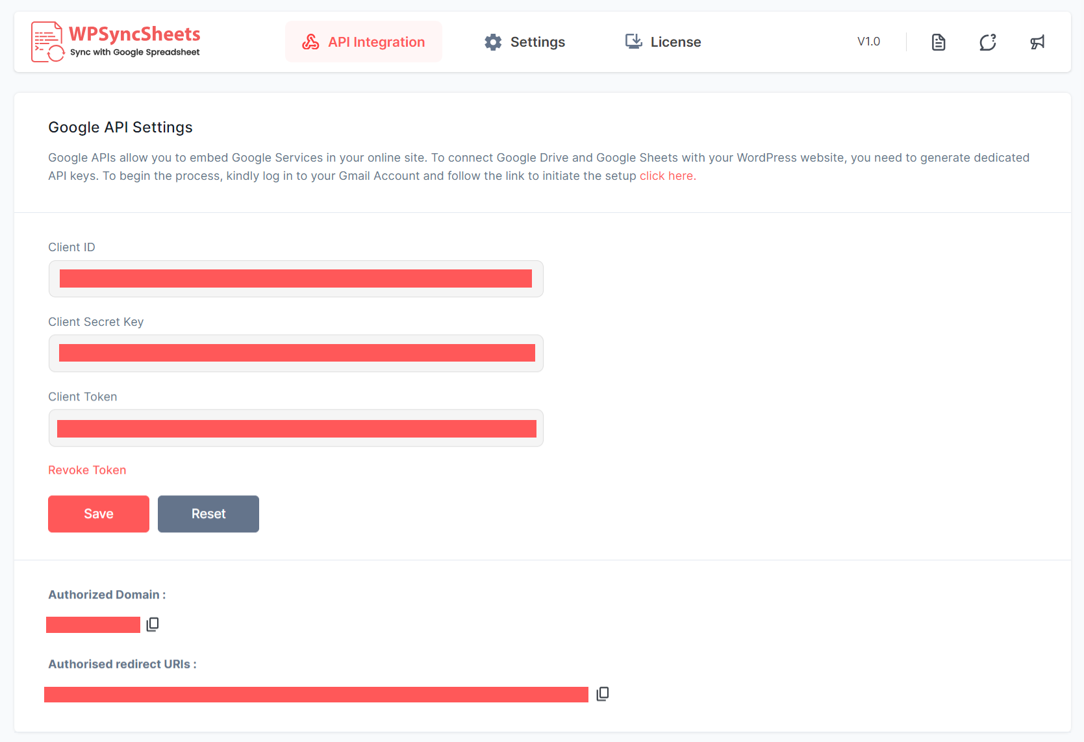This screenshot has width=1084, height=742.
Task: Focus the Client Secret Key field
Action: tap(296, 353)
